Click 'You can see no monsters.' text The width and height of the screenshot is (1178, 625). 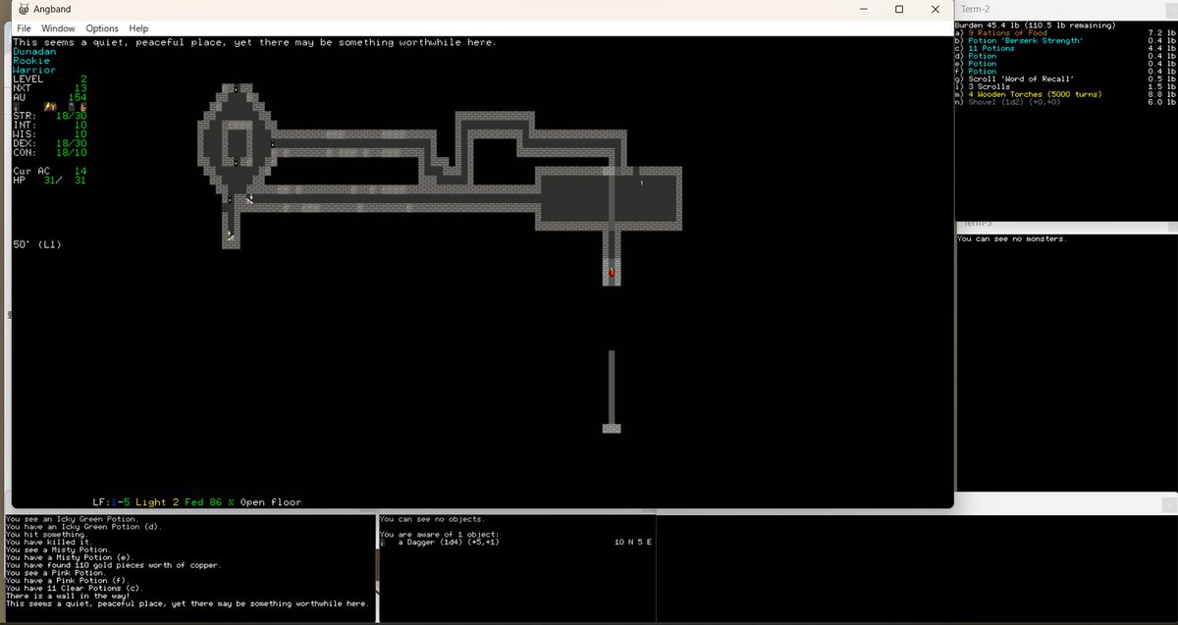[x=1012, y=238]
